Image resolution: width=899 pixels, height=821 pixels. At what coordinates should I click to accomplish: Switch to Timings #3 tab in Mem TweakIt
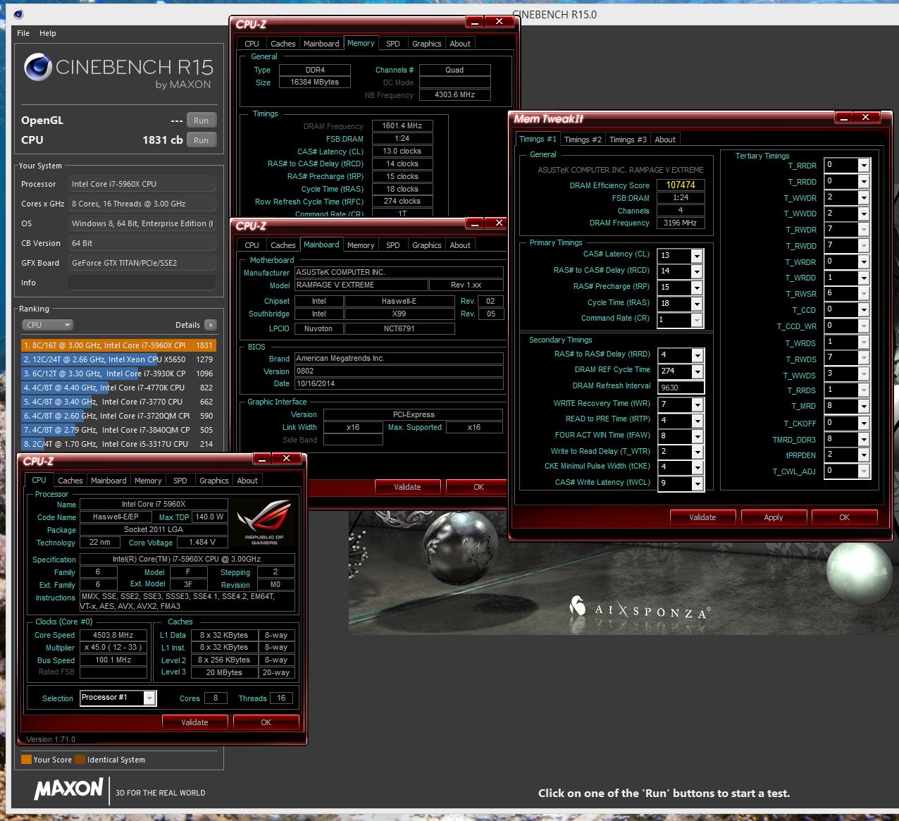point(628,140)
